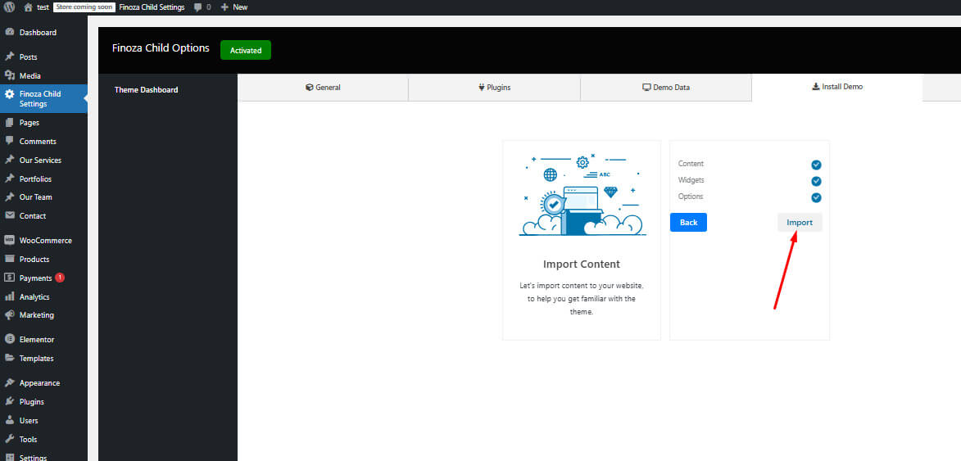The height and width of the screenshot is (461, 961).
Task: Uncheck the Widgets import checkbox
Action: 816,181
